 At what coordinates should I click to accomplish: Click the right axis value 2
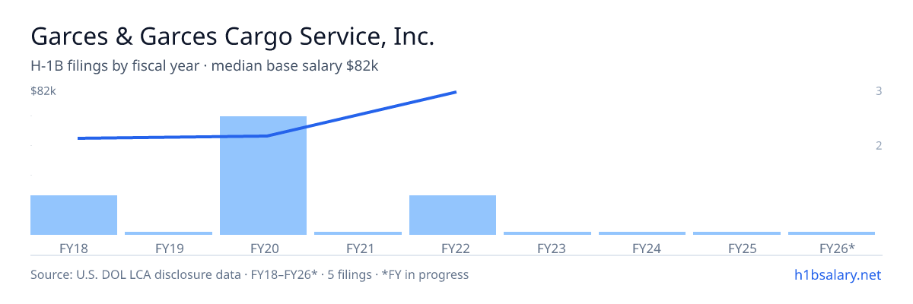pyautogui.click(x=879, y=145)
